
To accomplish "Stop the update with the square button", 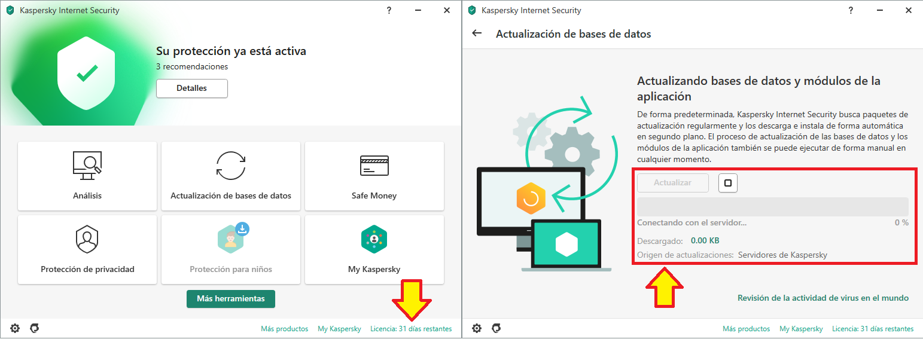I will [x=727, y=183].
